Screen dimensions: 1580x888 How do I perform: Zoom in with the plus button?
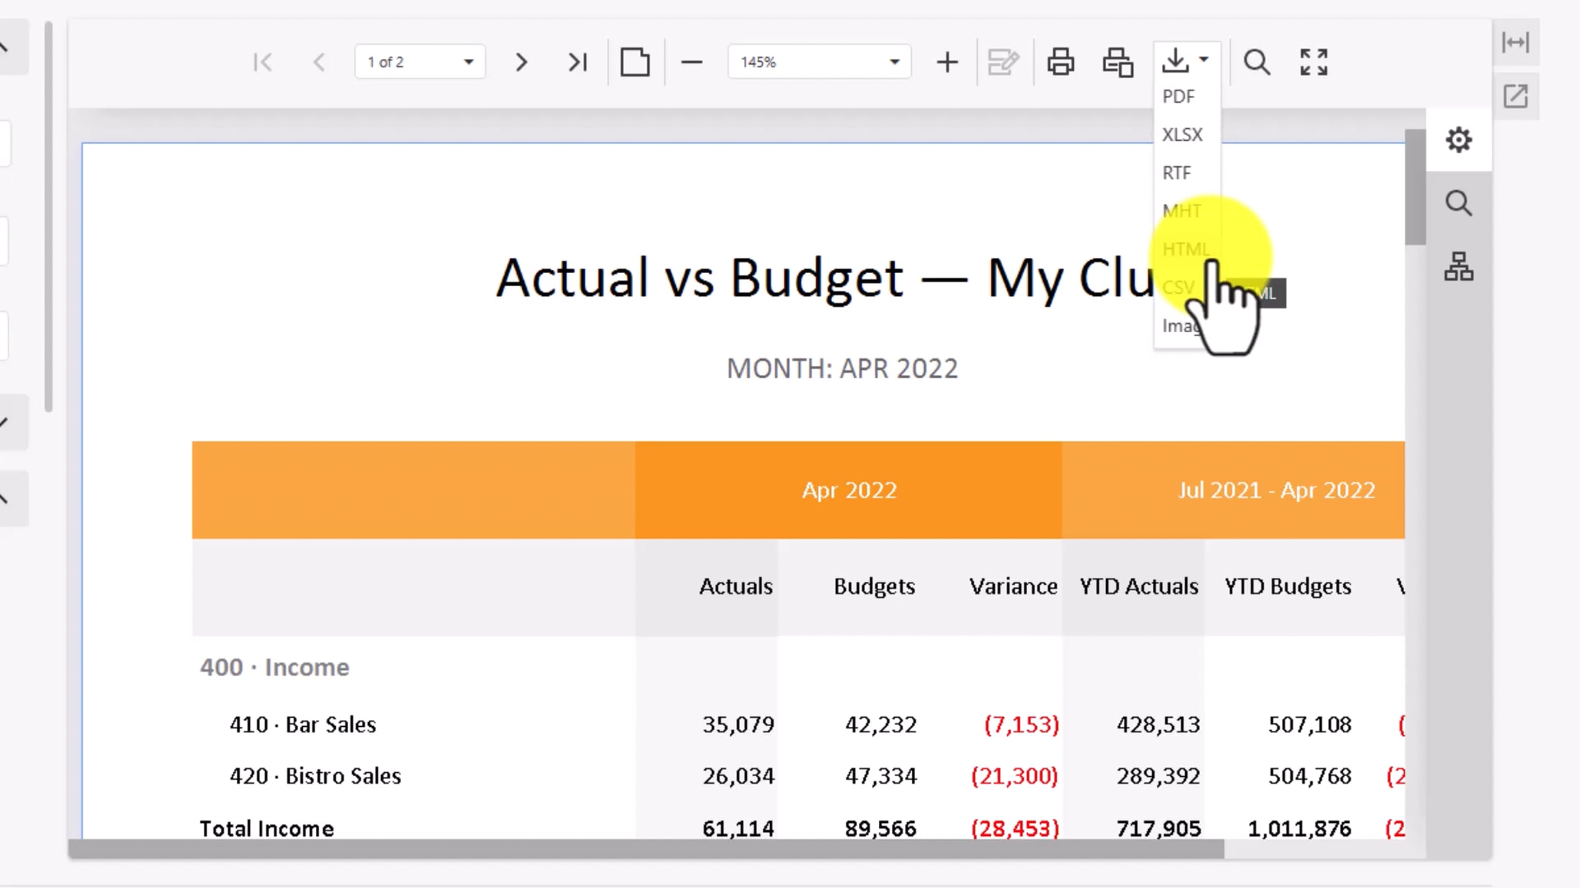coord(947,62)
